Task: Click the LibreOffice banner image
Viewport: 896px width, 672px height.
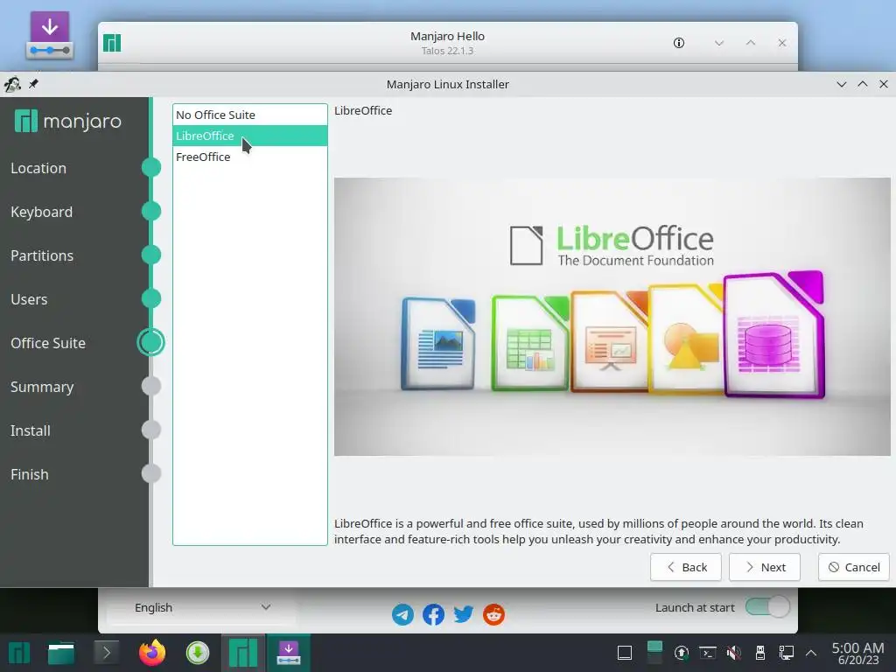Action: pos(612,317)
